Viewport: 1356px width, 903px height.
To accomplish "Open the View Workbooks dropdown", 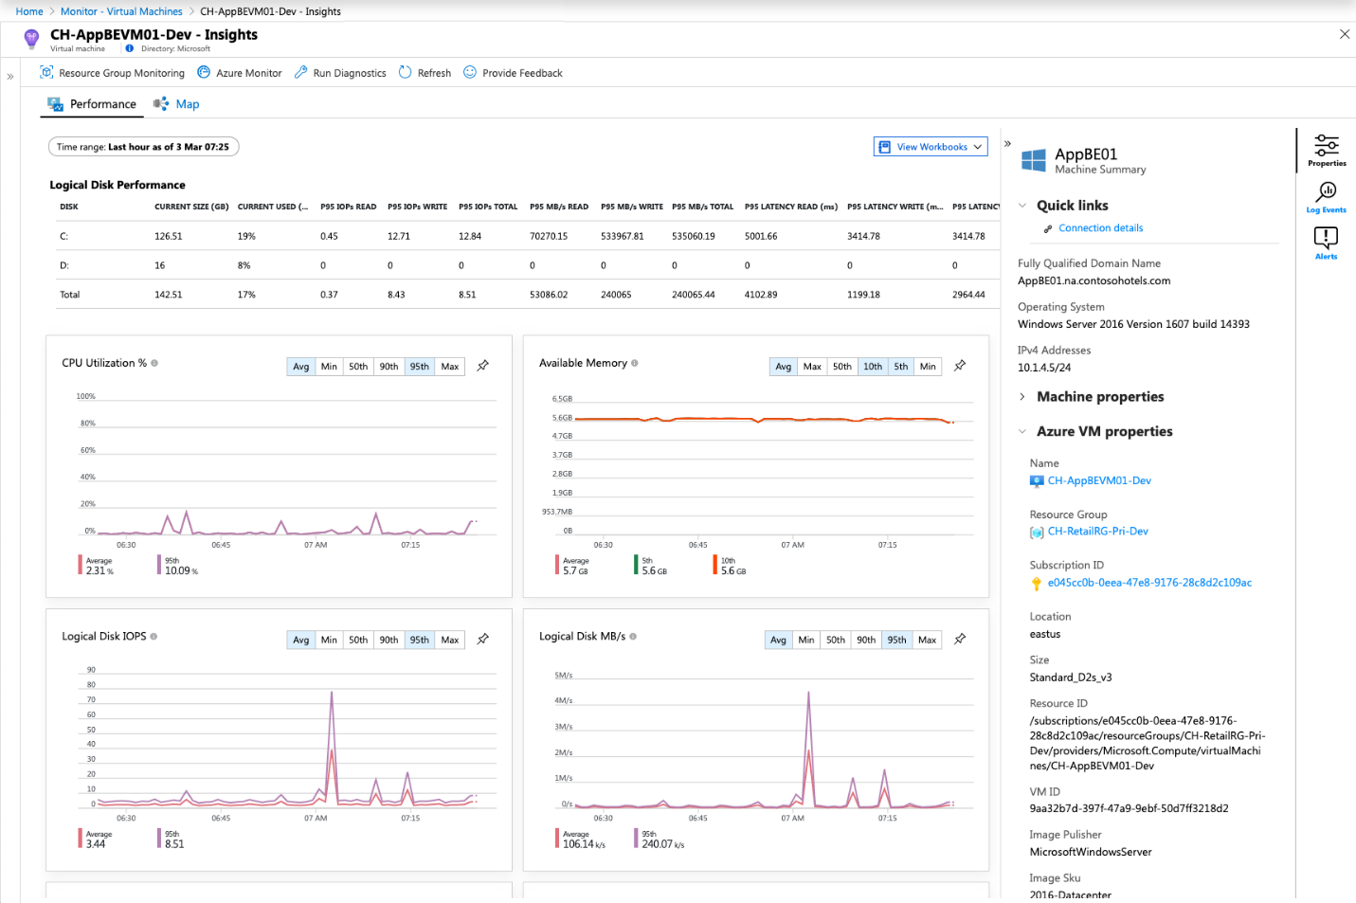I will [931, 147].
